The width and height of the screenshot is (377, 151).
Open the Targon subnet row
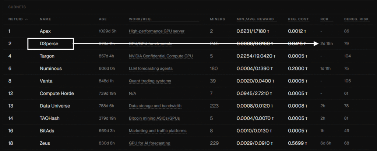47,56
